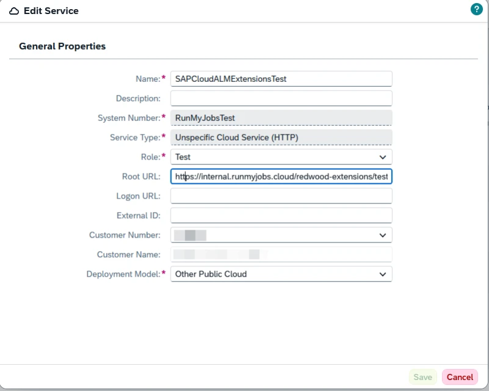Click the Name input field

click(x=281, y=79)
